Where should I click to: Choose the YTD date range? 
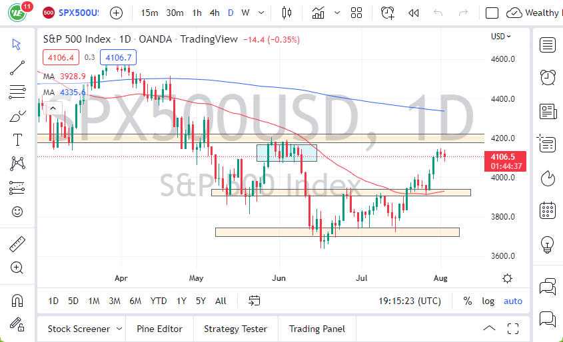coord(159,301)
